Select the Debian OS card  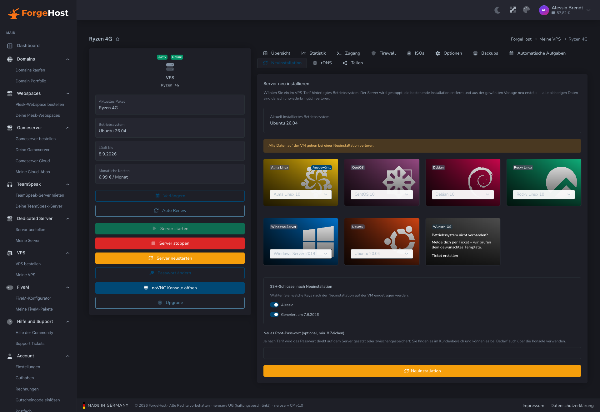point(463,182)
